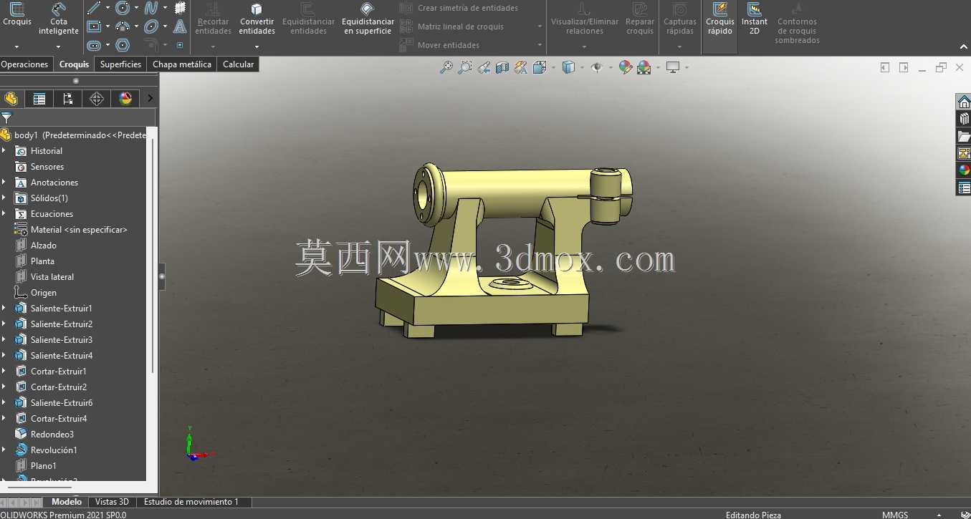Viewport: 971px width, 519px height.
Task: Select the Line sketch tool
Action: (x=94, y=8)
